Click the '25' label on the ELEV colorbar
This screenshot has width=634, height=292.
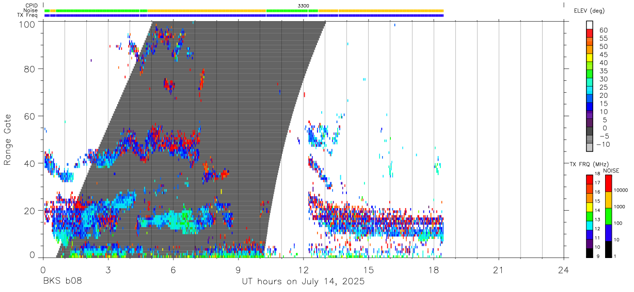(x=604, y=87)
